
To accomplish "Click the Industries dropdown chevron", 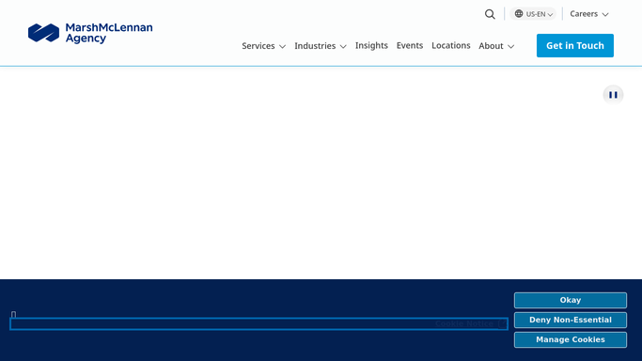I will 343,46.
